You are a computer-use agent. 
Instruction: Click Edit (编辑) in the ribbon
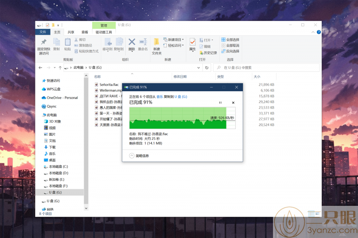click(205, 46)
